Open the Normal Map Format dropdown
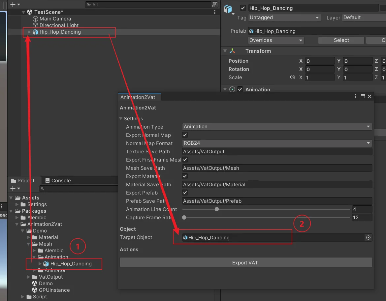Image resolution: width=386 pixels, height=301 pixels. [x=277, y=143]
